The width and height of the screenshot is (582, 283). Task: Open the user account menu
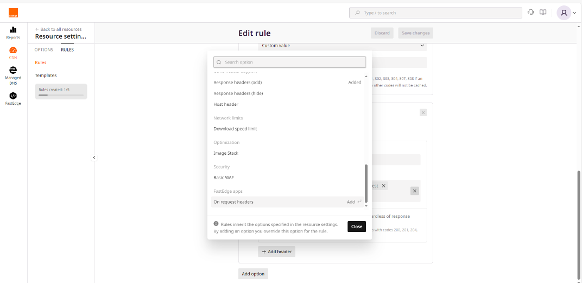567,12
